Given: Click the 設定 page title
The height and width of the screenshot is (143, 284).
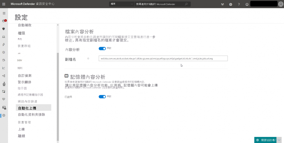Looking at the screenshot, I should [21, 17].
